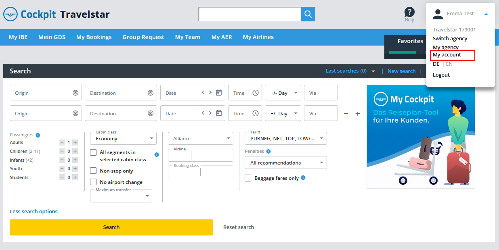This screenshot has width=499, height=250.
Task: Click the target icon in second Destination field
Action: coord(151,113)
